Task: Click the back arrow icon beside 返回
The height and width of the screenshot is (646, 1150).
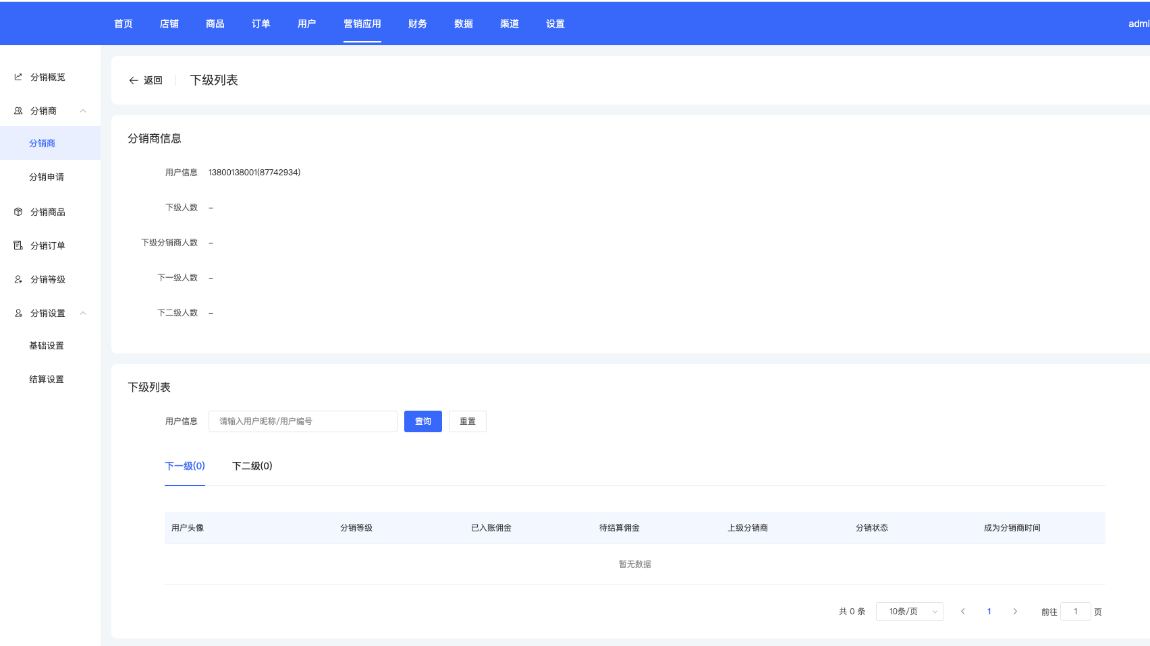Action: click(133, 80)
